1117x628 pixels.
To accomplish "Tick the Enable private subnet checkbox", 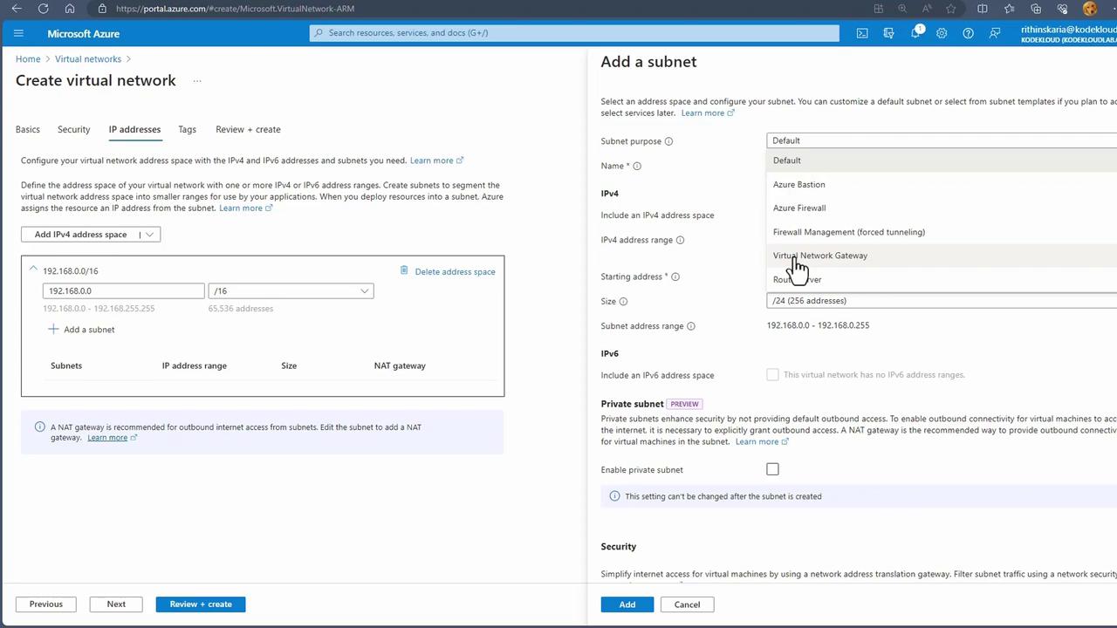I will point(772,469).
